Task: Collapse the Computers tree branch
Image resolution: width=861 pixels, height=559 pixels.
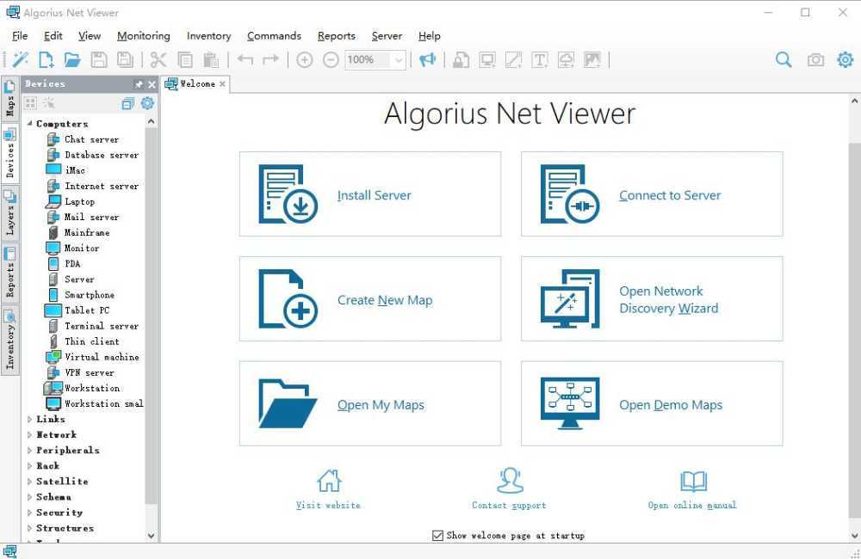Action: tap(28, 123)
